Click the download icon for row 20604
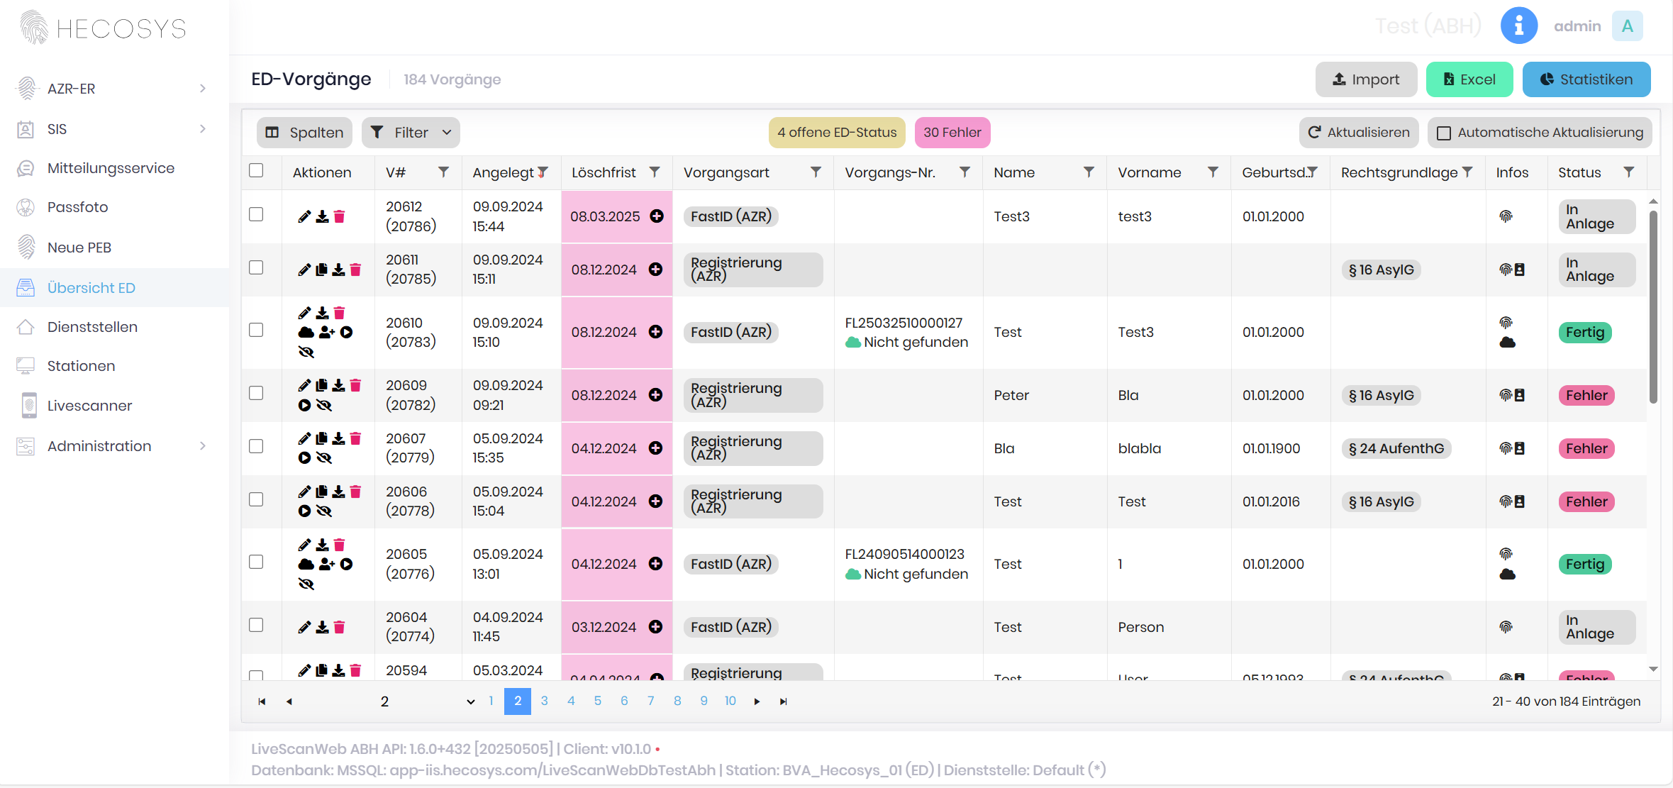The image size is (1673, 788). click(x=322, y=627)
